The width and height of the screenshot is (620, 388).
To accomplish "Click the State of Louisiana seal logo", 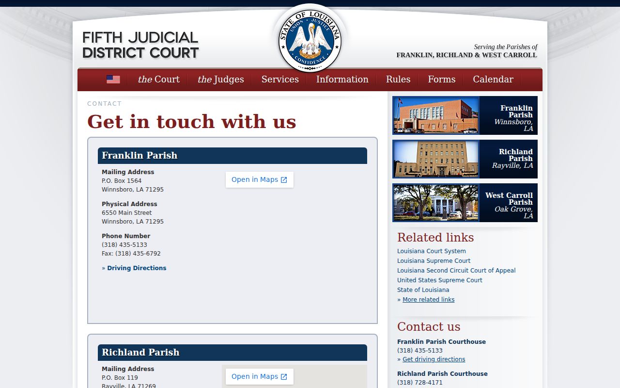I will tap(310, 41).
